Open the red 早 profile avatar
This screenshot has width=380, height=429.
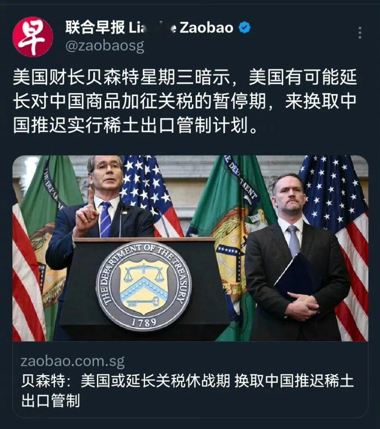(33, 37)
